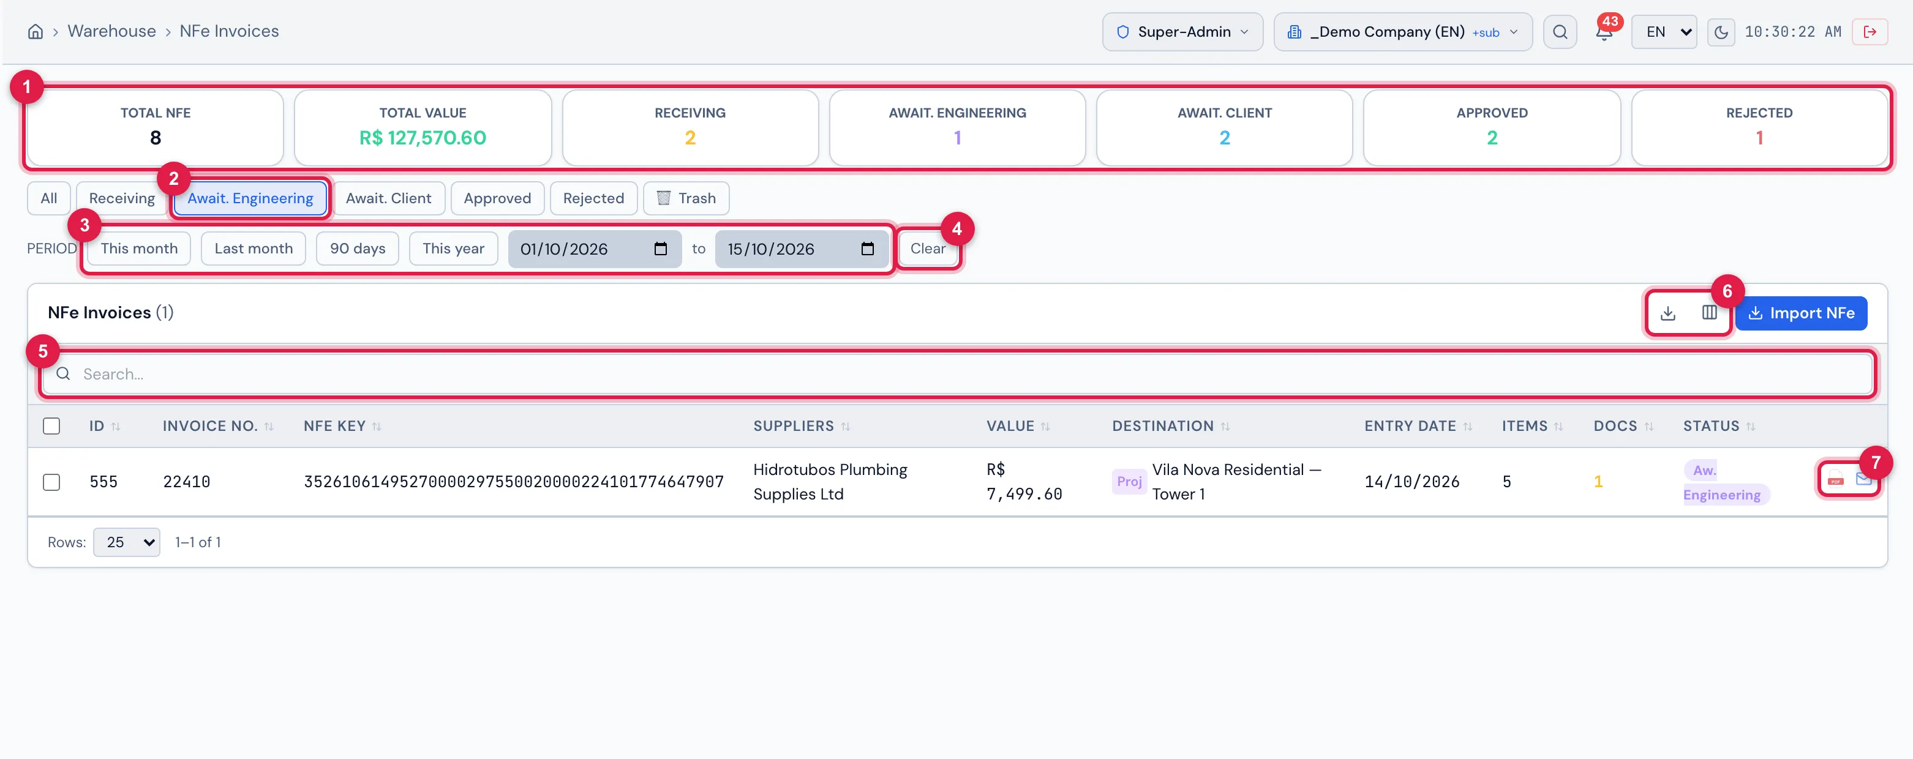Filter period by This month
1913x759 pixels.
click(x=139, y=249)
